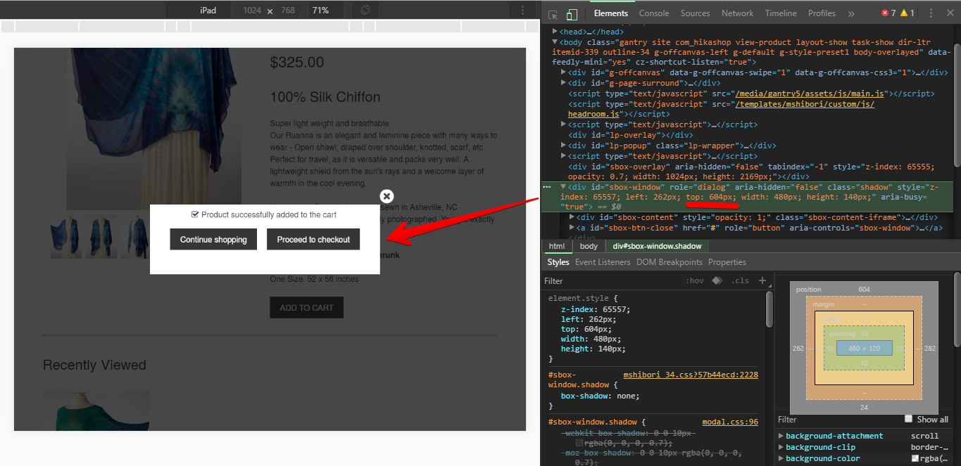Edit the 1024 viewport width field
The image size is (961, 466).
click(x=252, y=11)
